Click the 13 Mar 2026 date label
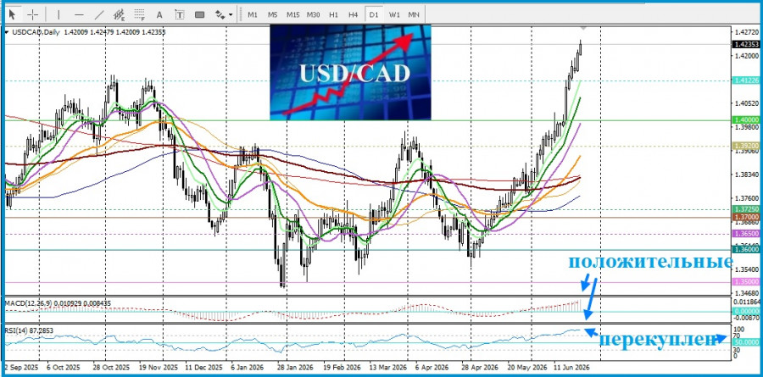This screenshot has width=763, height=377. click(387, 368)
